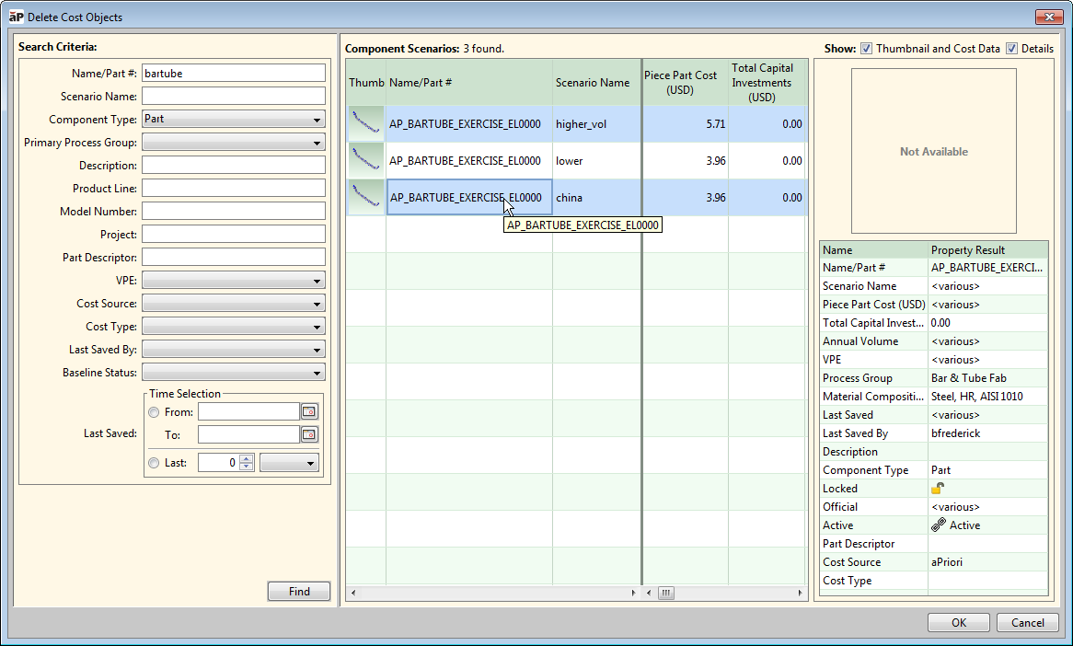Click the china scenario thumbnail

[365, 198]
